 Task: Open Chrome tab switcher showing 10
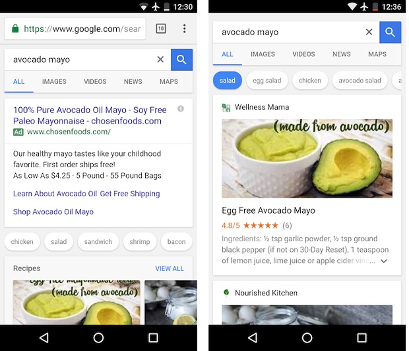click(x=161, y=28)
